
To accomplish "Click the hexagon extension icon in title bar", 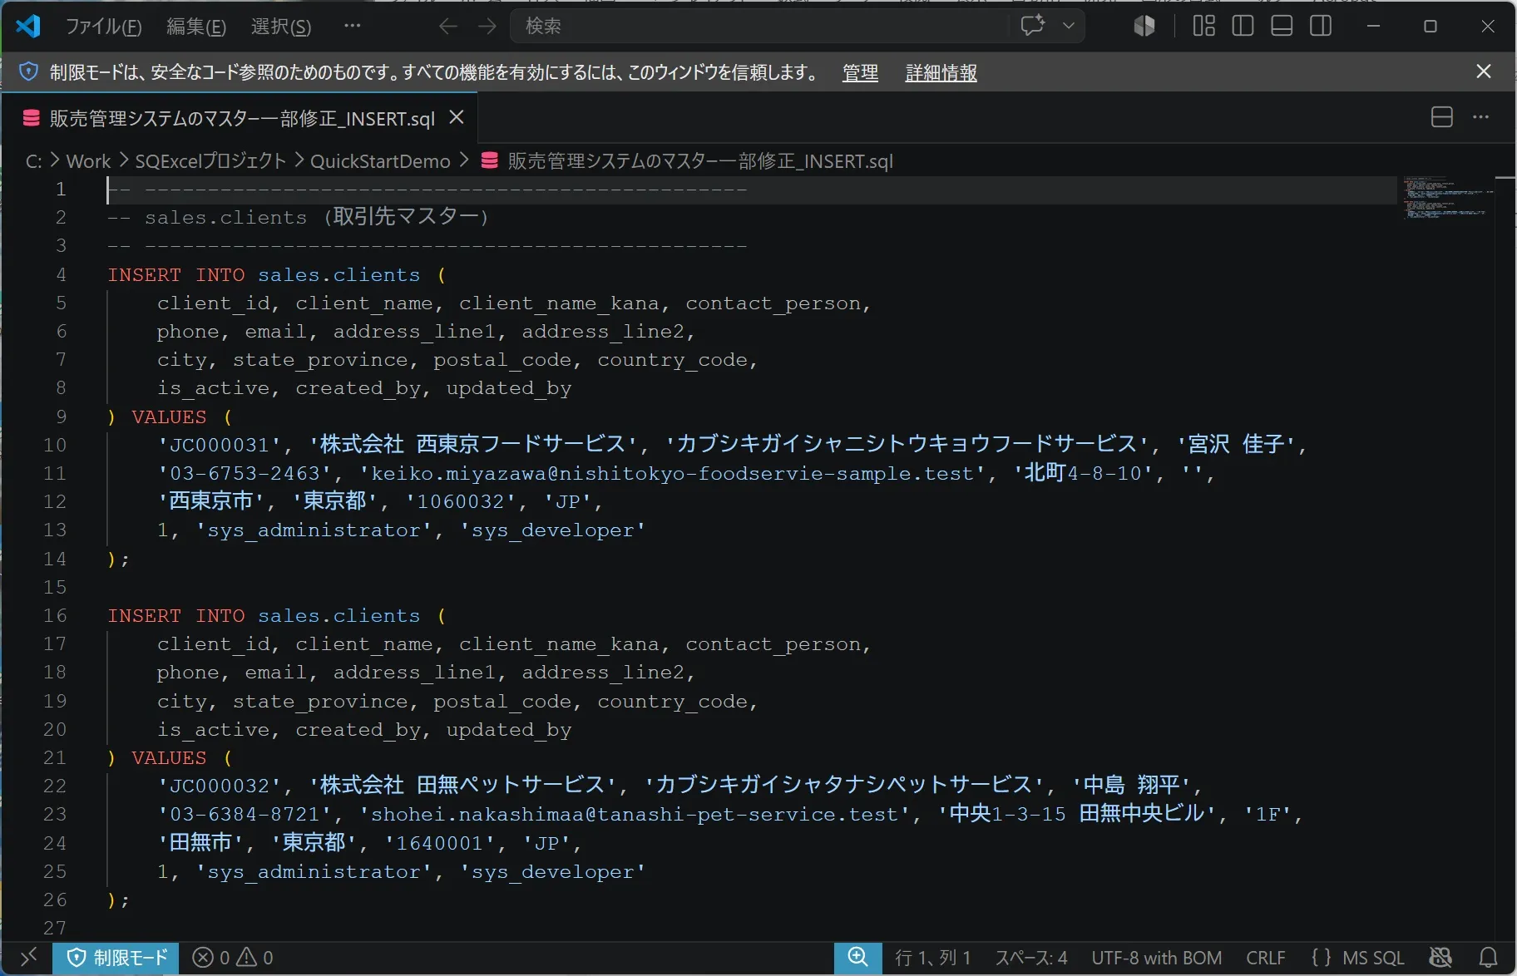I will pyautogui.click(x=1144, y=26).
